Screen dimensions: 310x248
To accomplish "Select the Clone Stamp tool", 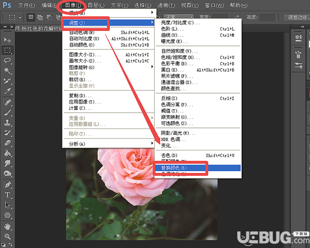I will click(x=7, y=123).
